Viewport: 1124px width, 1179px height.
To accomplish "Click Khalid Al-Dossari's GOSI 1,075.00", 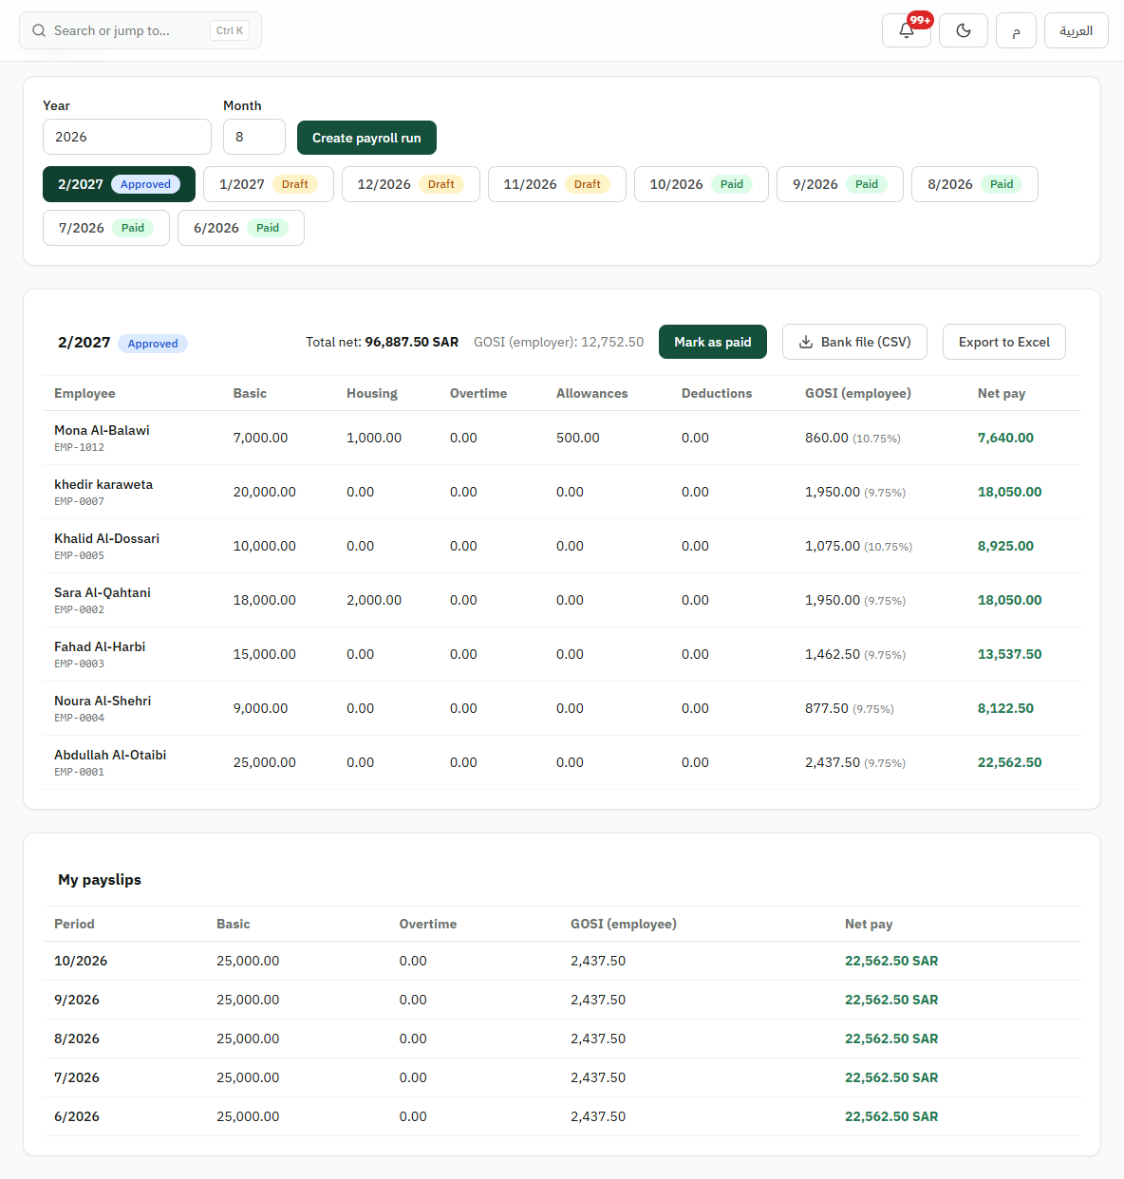I will (833, 546).
